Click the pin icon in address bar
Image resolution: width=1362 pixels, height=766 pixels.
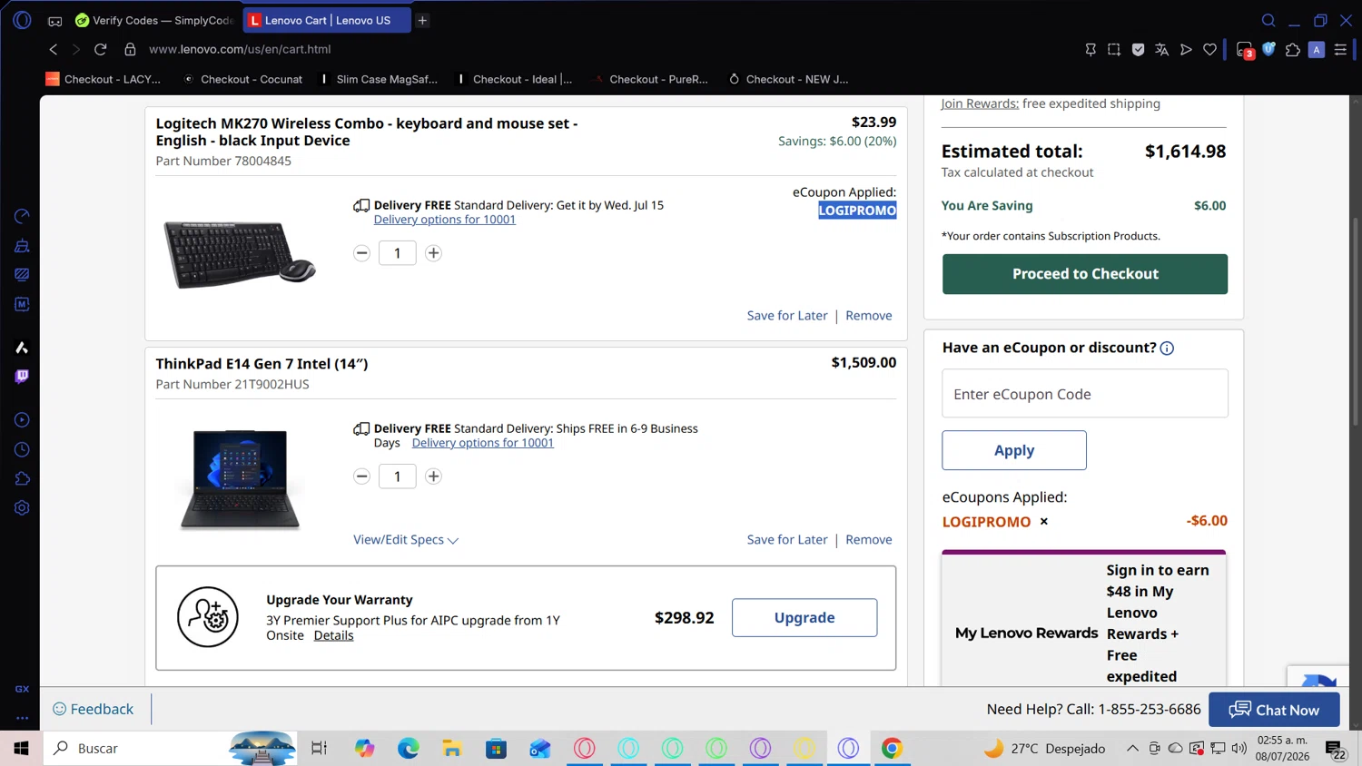coord(1091,50)
